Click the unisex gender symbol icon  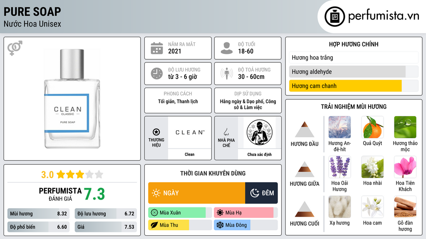[15, 48]
